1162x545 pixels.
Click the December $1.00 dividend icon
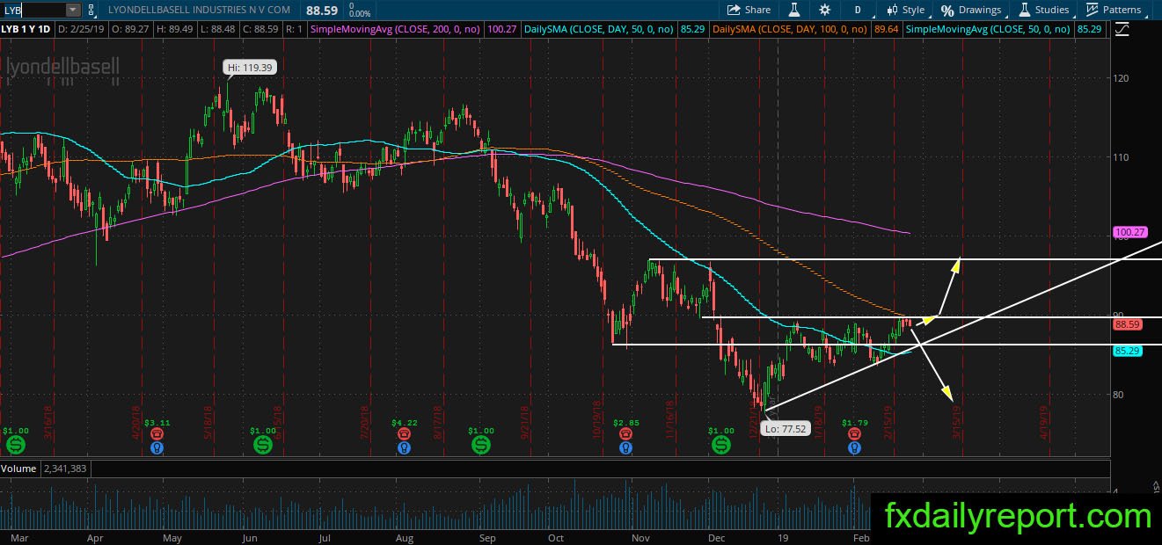pyautogui.click(x=721, y=446)
